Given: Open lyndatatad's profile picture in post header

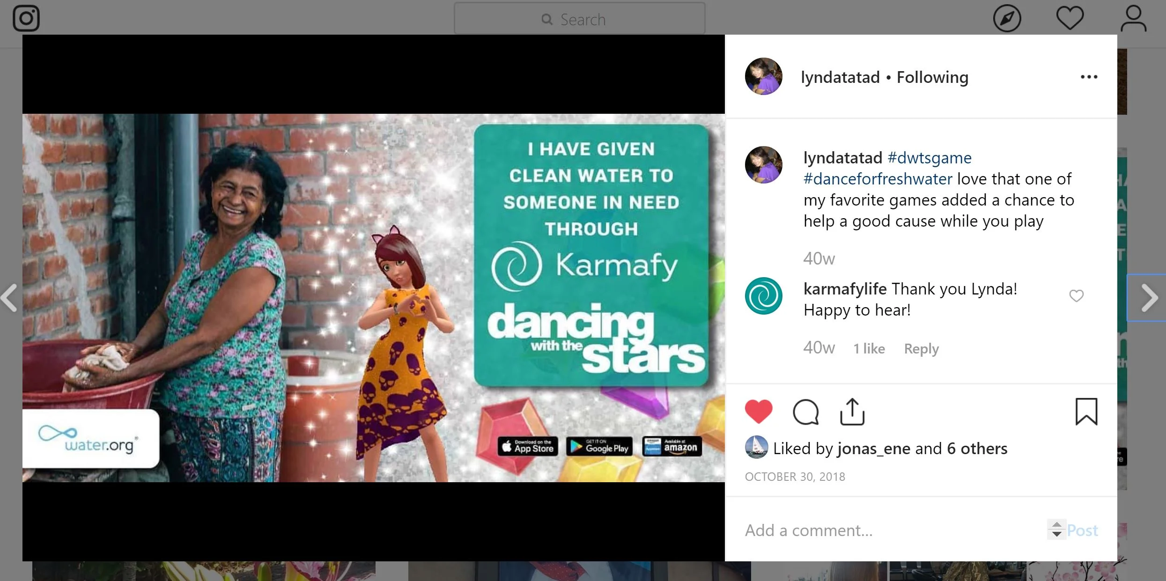Looking at the screenshot, I should tap(763, 76).
